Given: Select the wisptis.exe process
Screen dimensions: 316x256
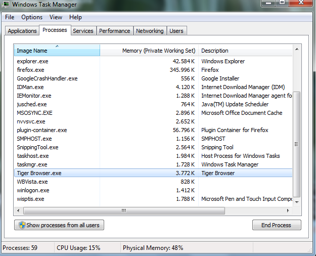Looking at the screenshot, I should [153, 199].
